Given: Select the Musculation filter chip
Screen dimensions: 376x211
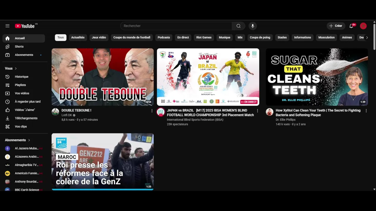Looking at the screenshot, I should 326,38.
